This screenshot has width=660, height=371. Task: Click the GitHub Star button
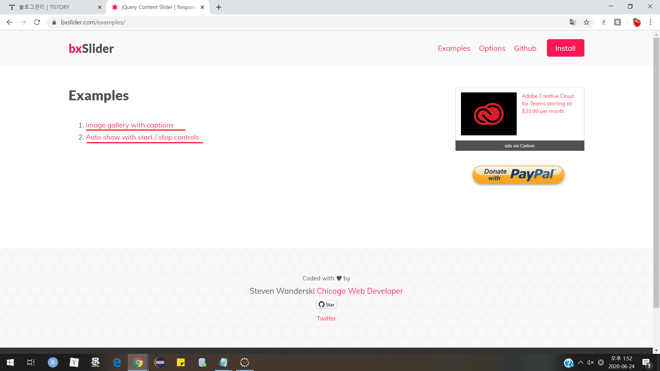(x=326, y=305)
